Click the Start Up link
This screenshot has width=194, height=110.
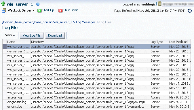point(48,10)
